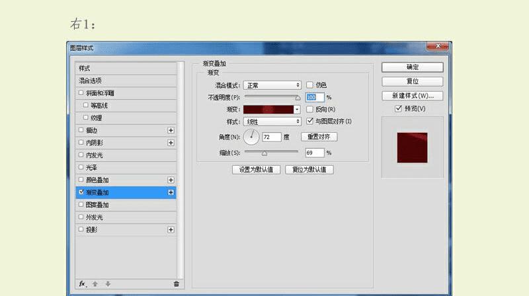
Task: Open gradient picker dropdown arrow
Action: point(297,110)
